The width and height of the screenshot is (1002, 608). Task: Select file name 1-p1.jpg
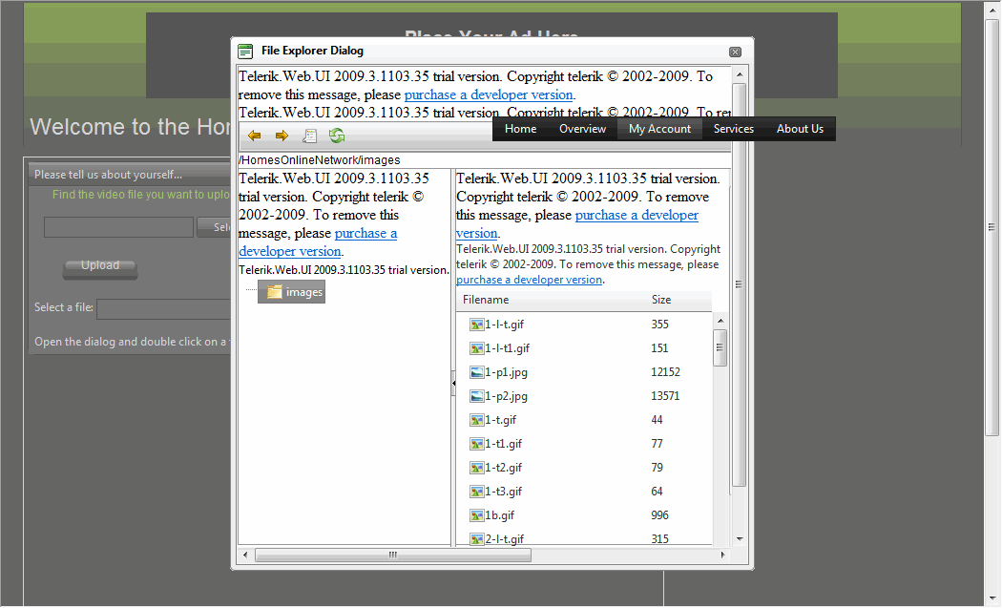point(506,372)
